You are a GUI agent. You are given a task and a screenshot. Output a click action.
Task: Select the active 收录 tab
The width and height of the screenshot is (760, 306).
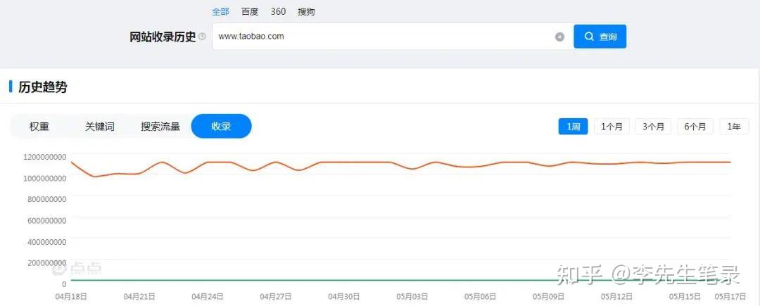coord(221,127)
